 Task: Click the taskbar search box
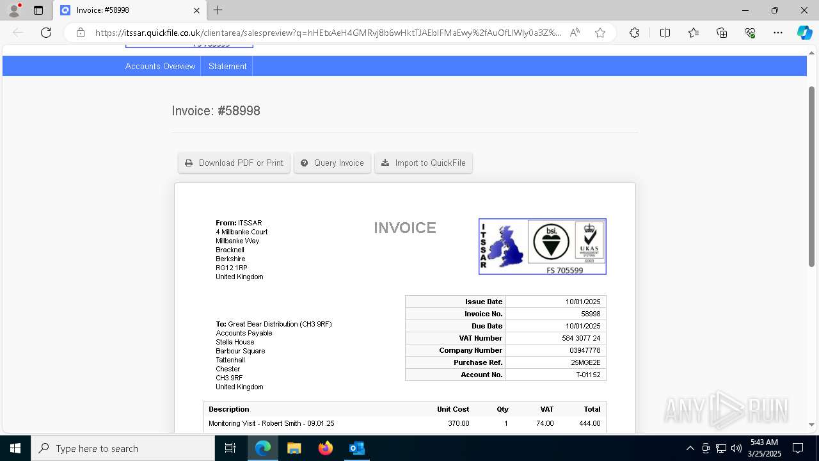point(123,448)
